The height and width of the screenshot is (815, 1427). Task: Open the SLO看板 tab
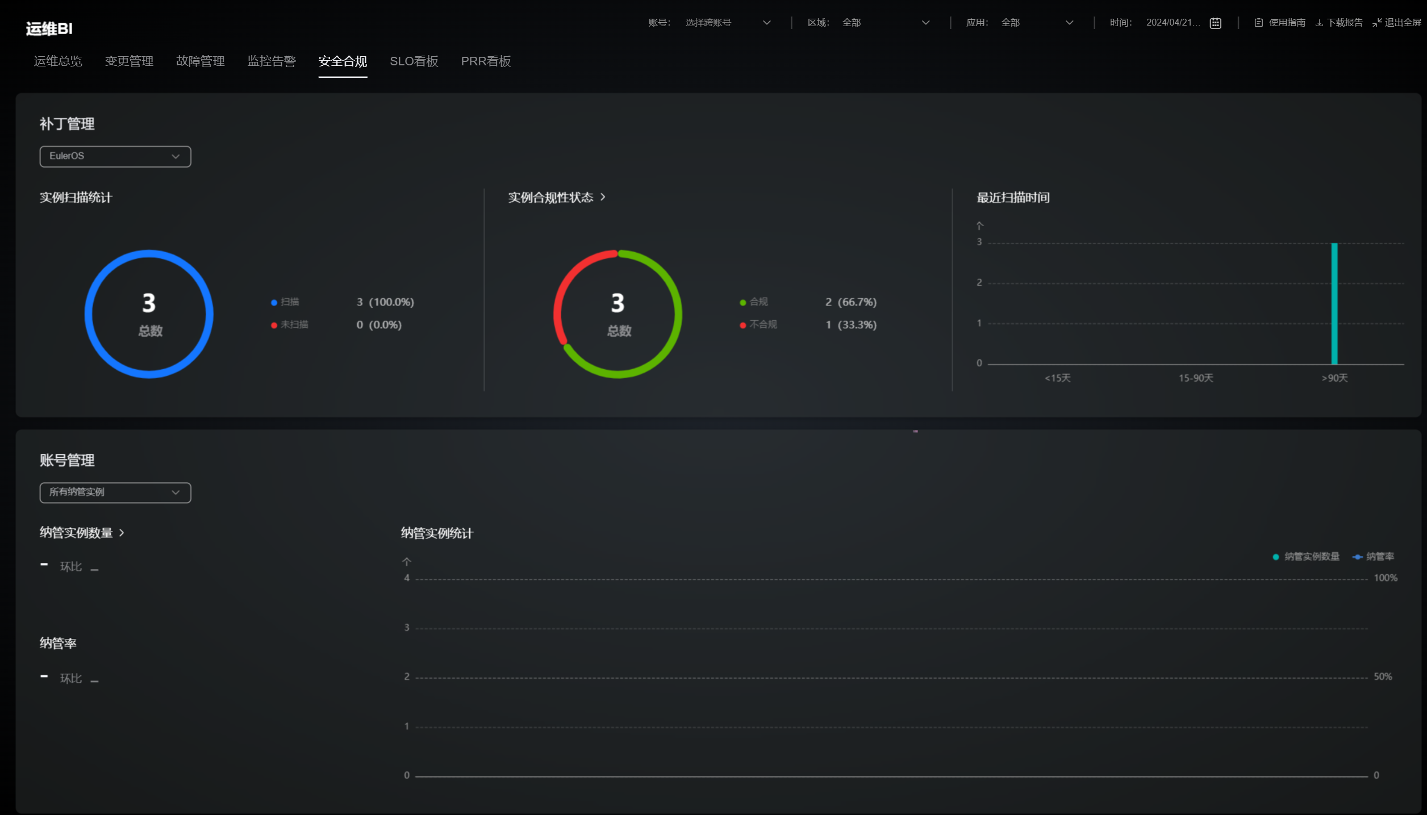point(414,61)
